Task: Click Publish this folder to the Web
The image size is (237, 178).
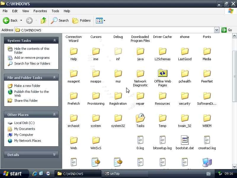Action: point(31,93)
